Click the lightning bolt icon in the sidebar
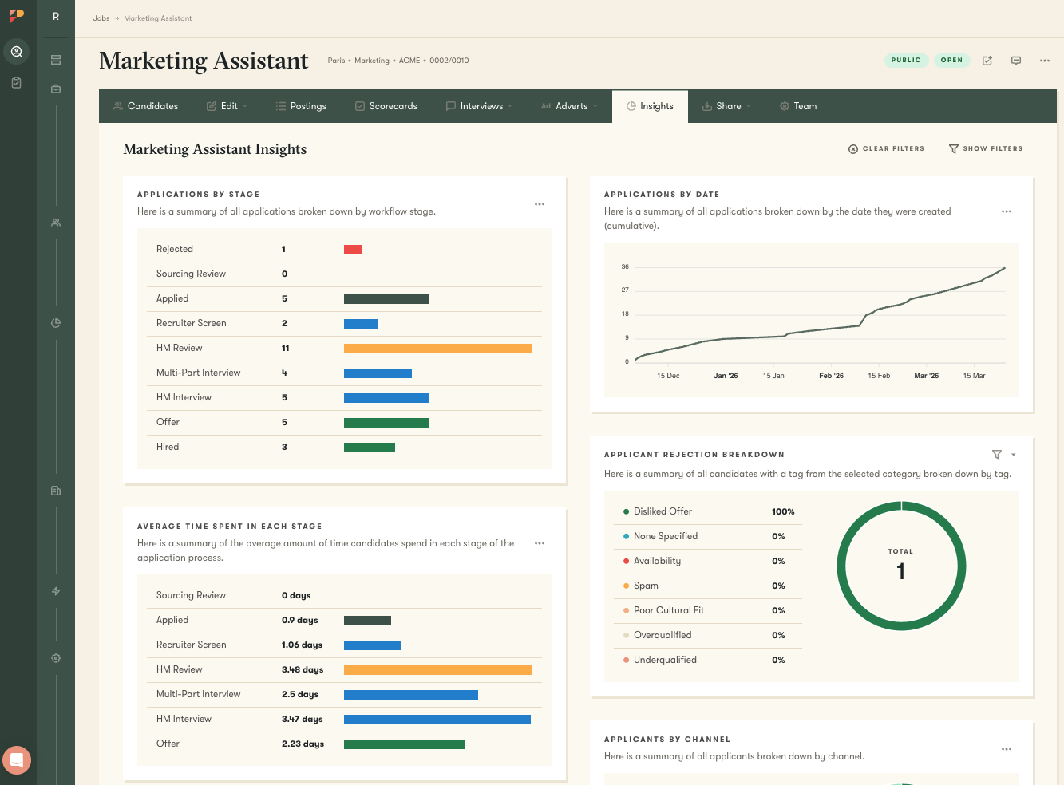The height and width of the screenshot is (785, 1064). pyautogui.click(x=55, y=591)
